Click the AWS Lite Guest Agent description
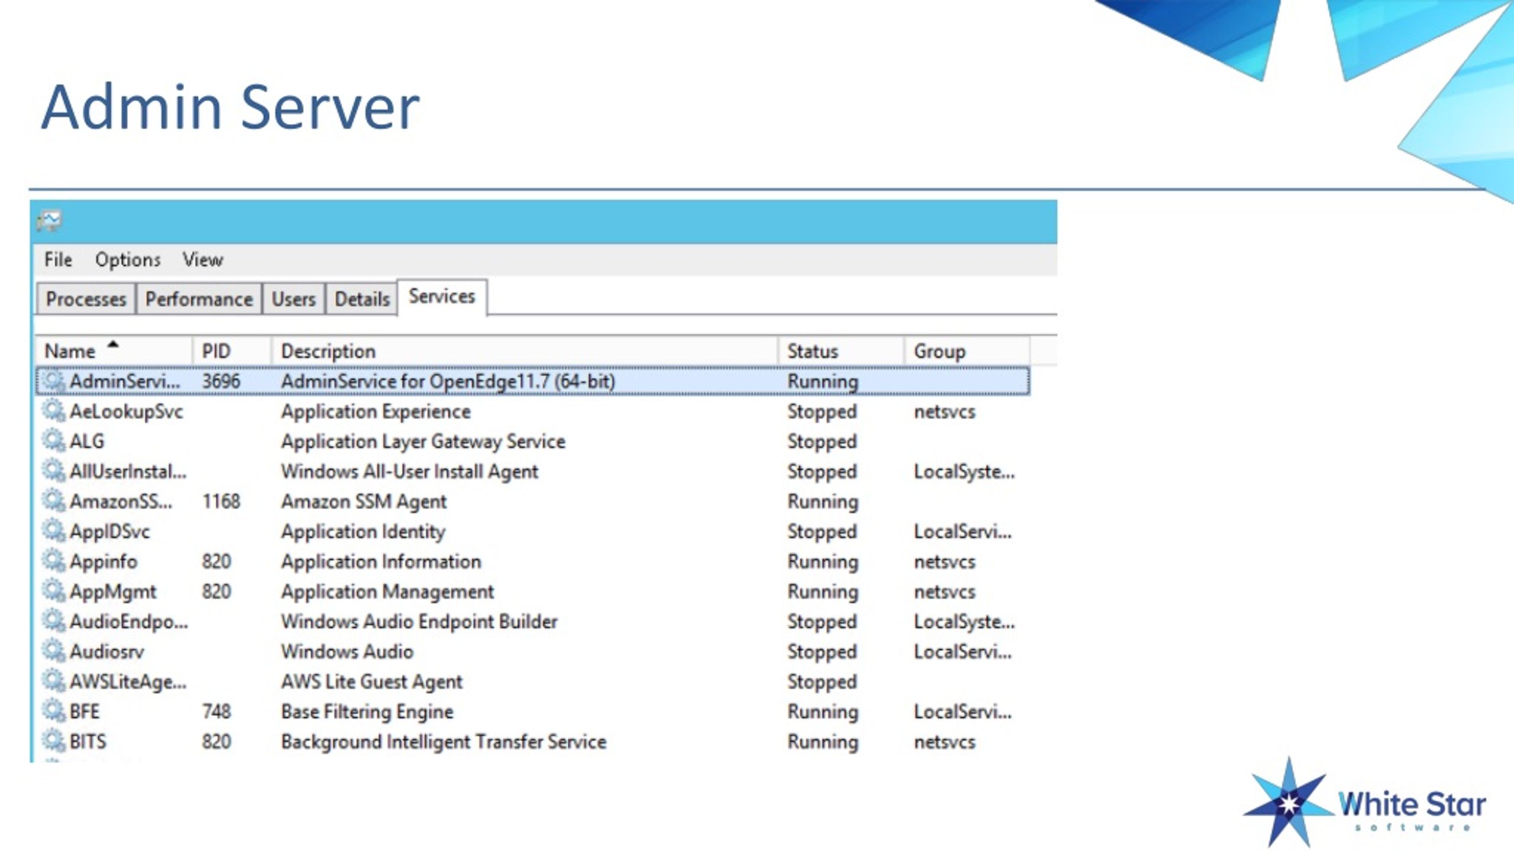 click(372, 682)
